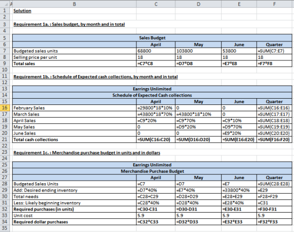Select column C header
Viewport: 294px width, 232px height.
pyautogui.click(x=156, y=4)
